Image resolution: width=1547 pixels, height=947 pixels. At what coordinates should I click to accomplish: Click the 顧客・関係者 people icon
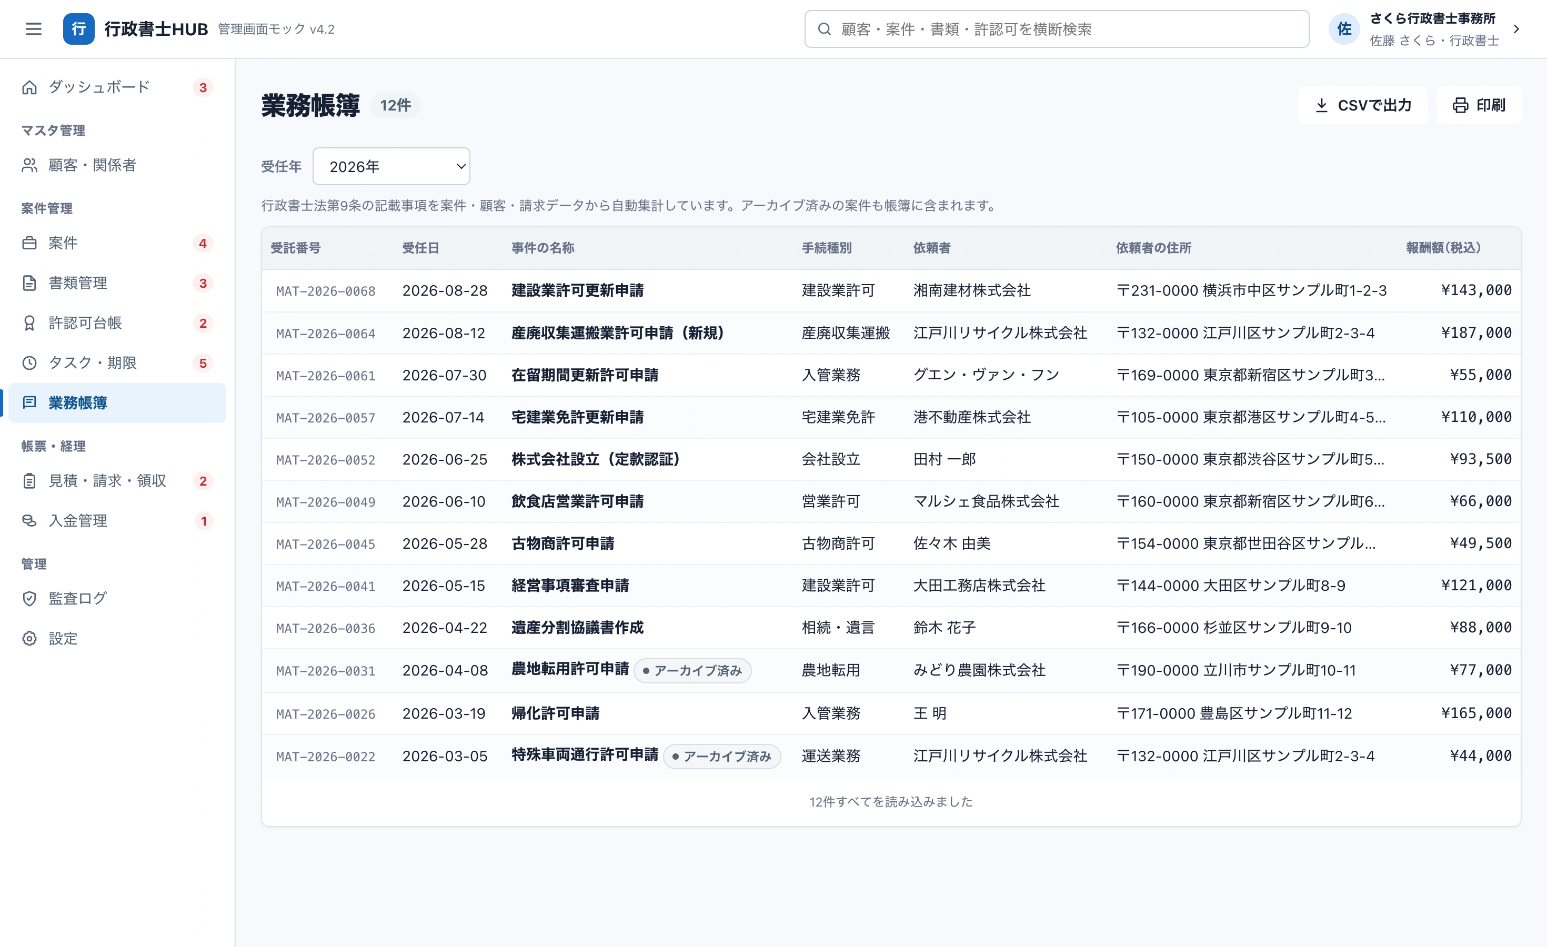(x=29, y=165)
